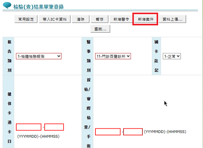Expand the 報告類別 dropdown showing 1-檢體檢驗報告

[x=39, y=56]
